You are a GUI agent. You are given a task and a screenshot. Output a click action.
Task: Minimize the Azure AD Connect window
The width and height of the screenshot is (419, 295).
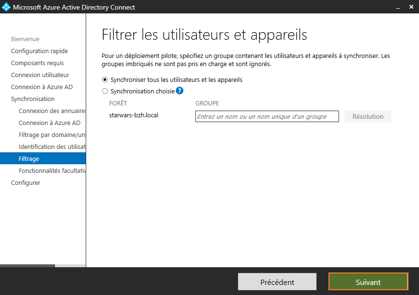(398, 7)
